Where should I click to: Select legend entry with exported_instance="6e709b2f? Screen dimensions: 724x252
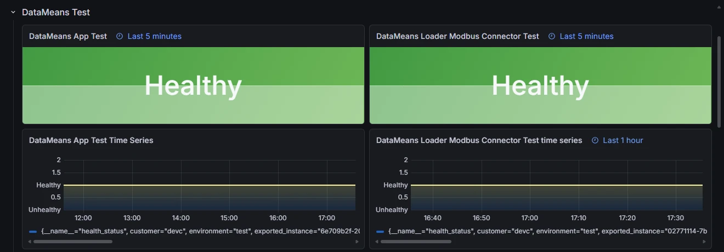[201, 231]
